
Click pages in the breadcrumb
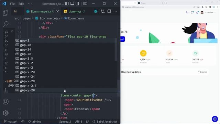(x=27, y=18)
